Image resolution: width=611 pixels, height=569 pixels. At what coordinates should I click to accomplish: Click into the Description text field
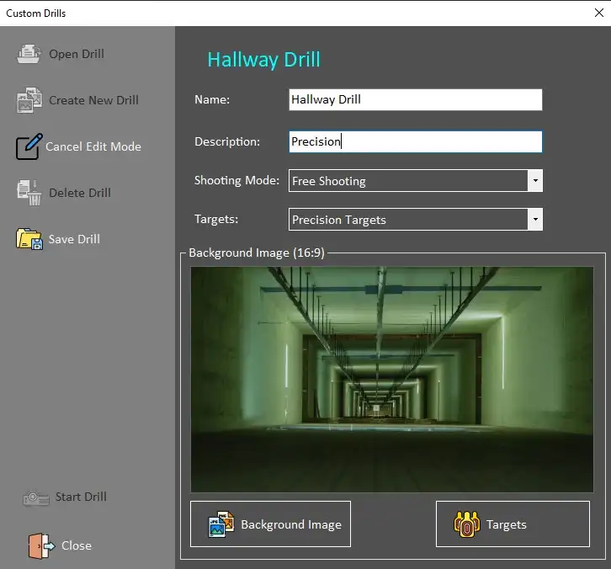[x=415, y=141]
